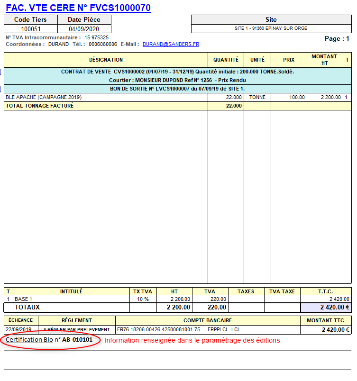This screenshot has width=357, height=381.
Task: Select the ÉCHEANCE date 22/09/2019
Action: (18, 329)
